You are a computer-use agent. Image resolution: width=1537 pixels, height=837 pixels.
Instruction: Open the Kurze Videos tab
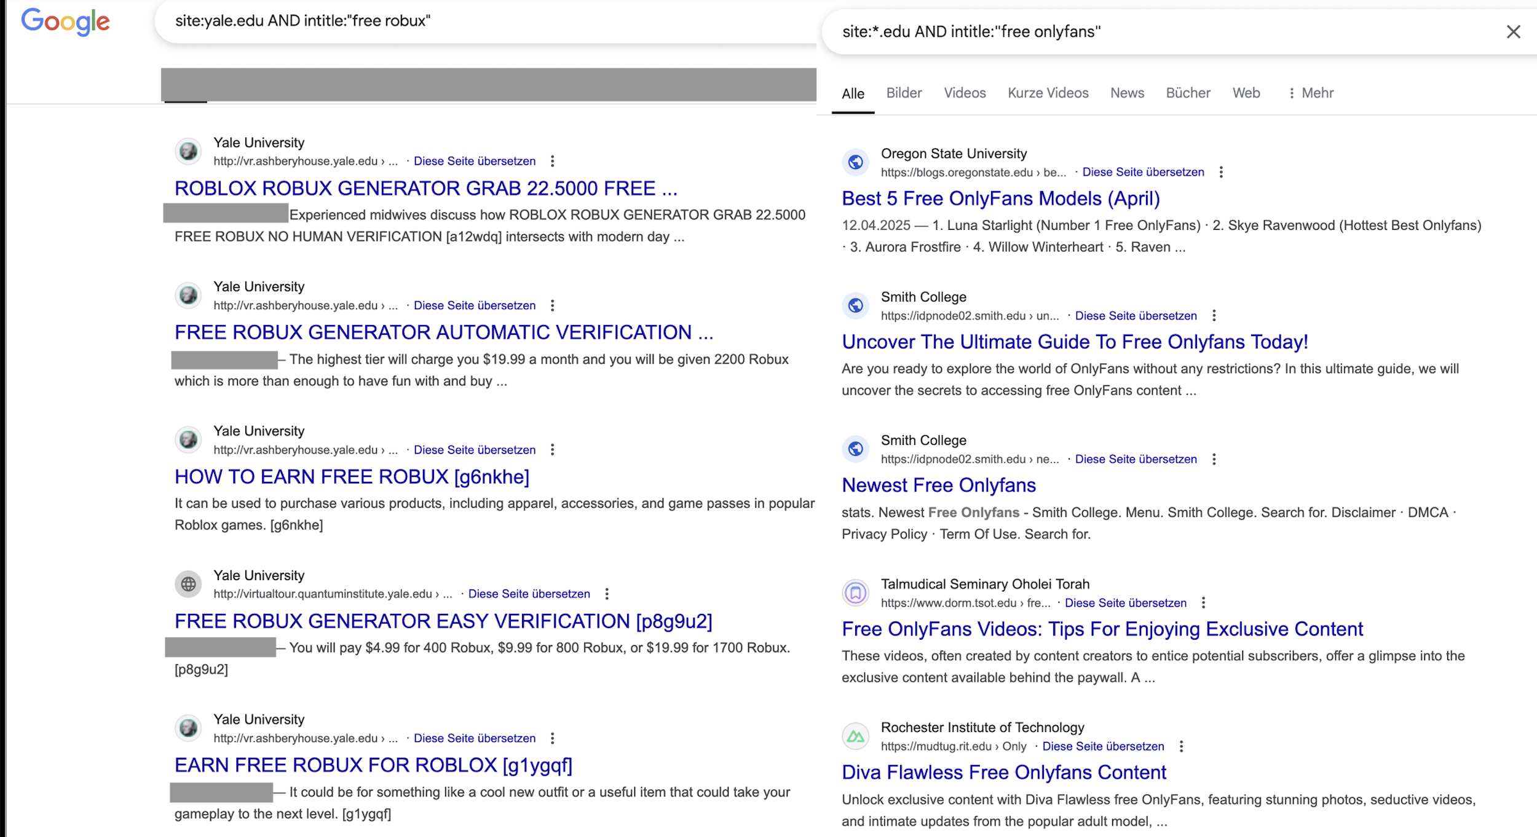coord(1048,93)
